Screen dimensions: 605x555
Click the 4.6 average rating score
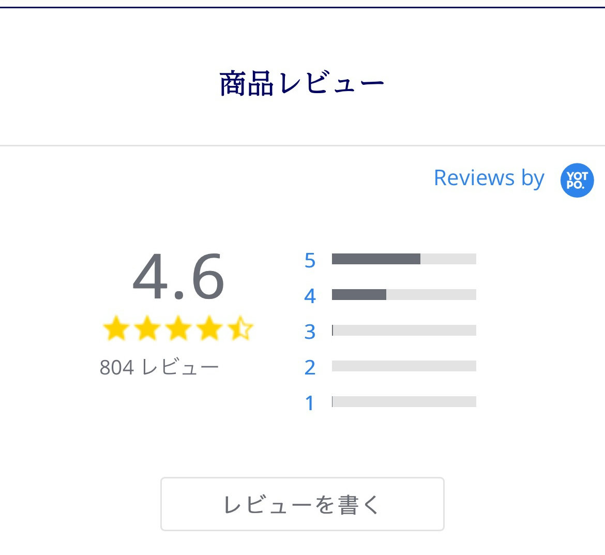pyautogui.click(x=178, y=276)
